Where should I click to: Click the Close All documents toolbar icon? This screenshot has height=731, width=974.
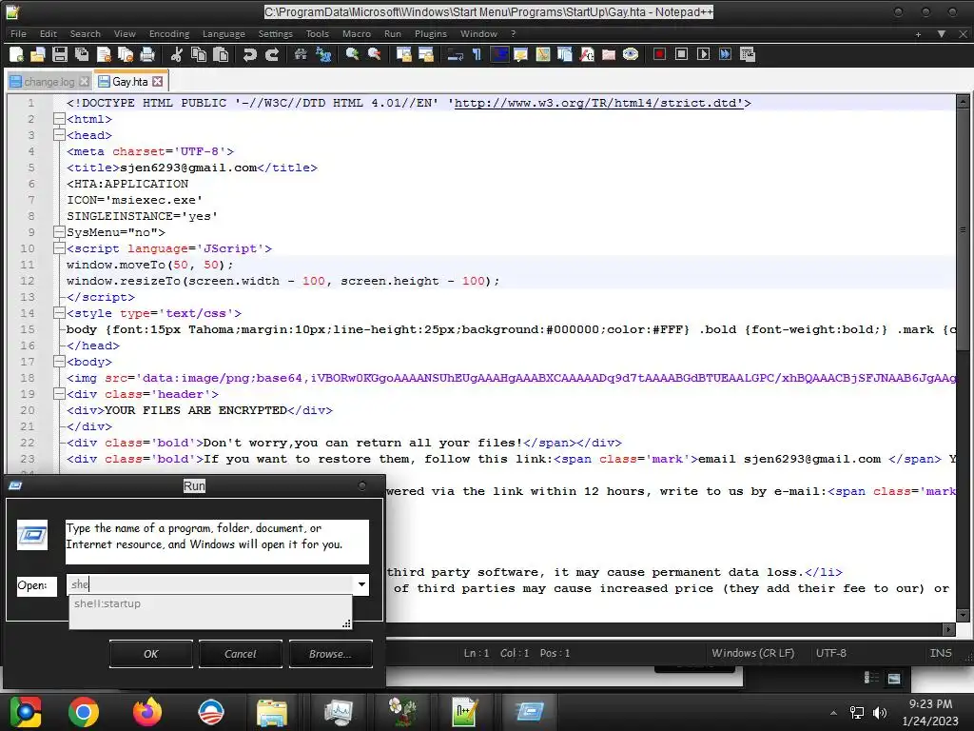(x=126, y=54)
